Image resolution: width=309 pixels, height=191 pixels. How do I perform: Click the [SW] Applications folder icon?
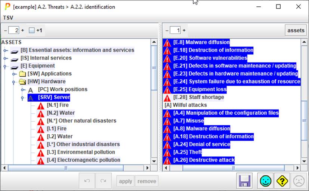click(x=22, y=74)
